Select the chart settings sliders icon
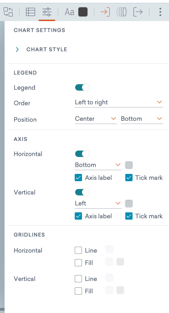 tap(47, 12)
